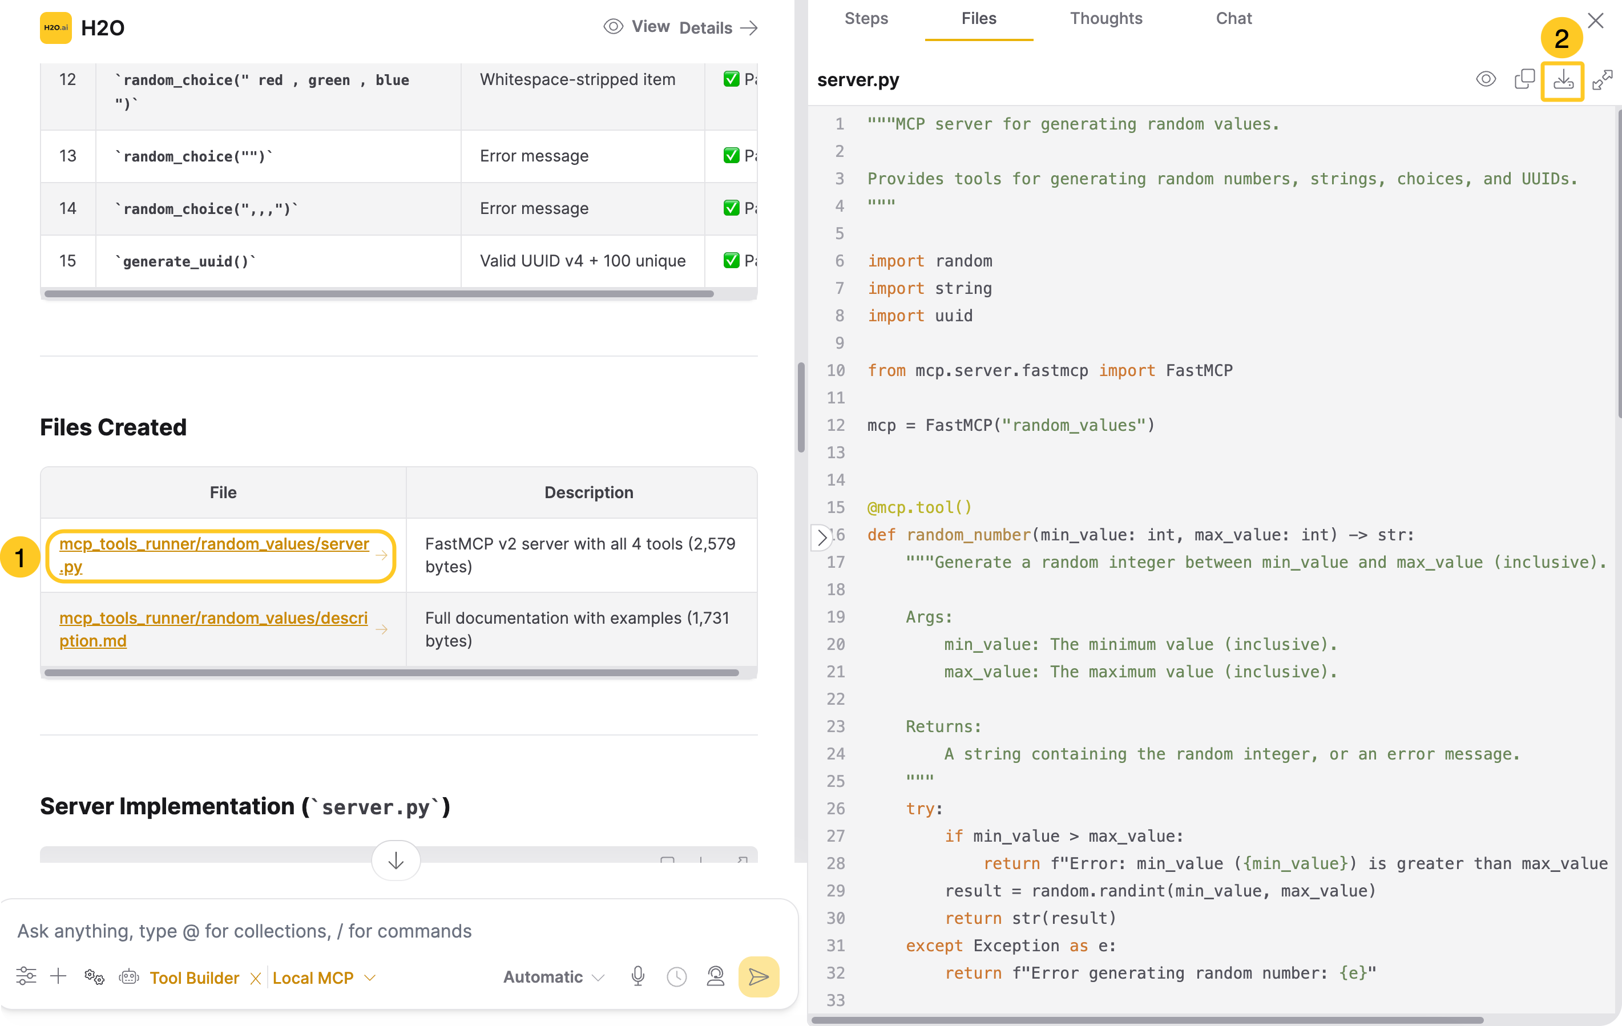Click the test results table horizontal scrollbar
Screen dimensions: 1622x1026
click(378, 294)
